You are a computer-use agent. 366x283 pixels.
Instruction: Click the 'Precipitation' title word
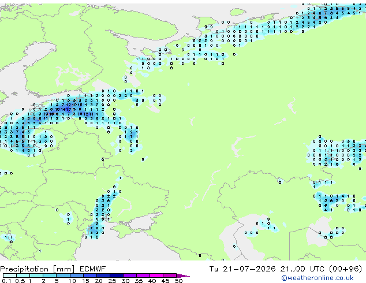point(24,269)
